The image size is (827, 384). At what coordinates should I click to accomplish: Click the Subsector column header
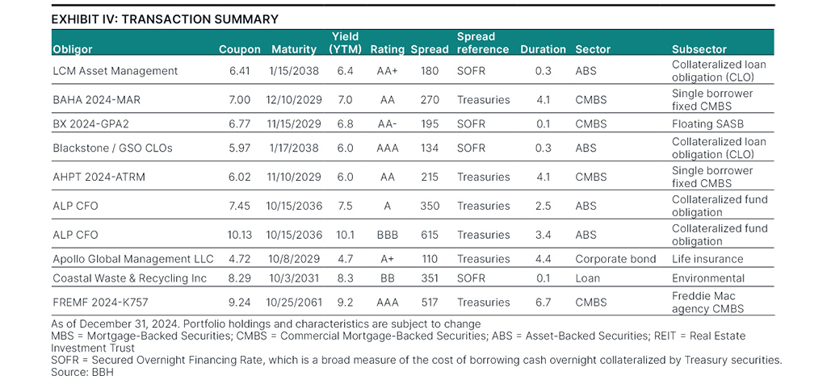(x=699, y=49)
